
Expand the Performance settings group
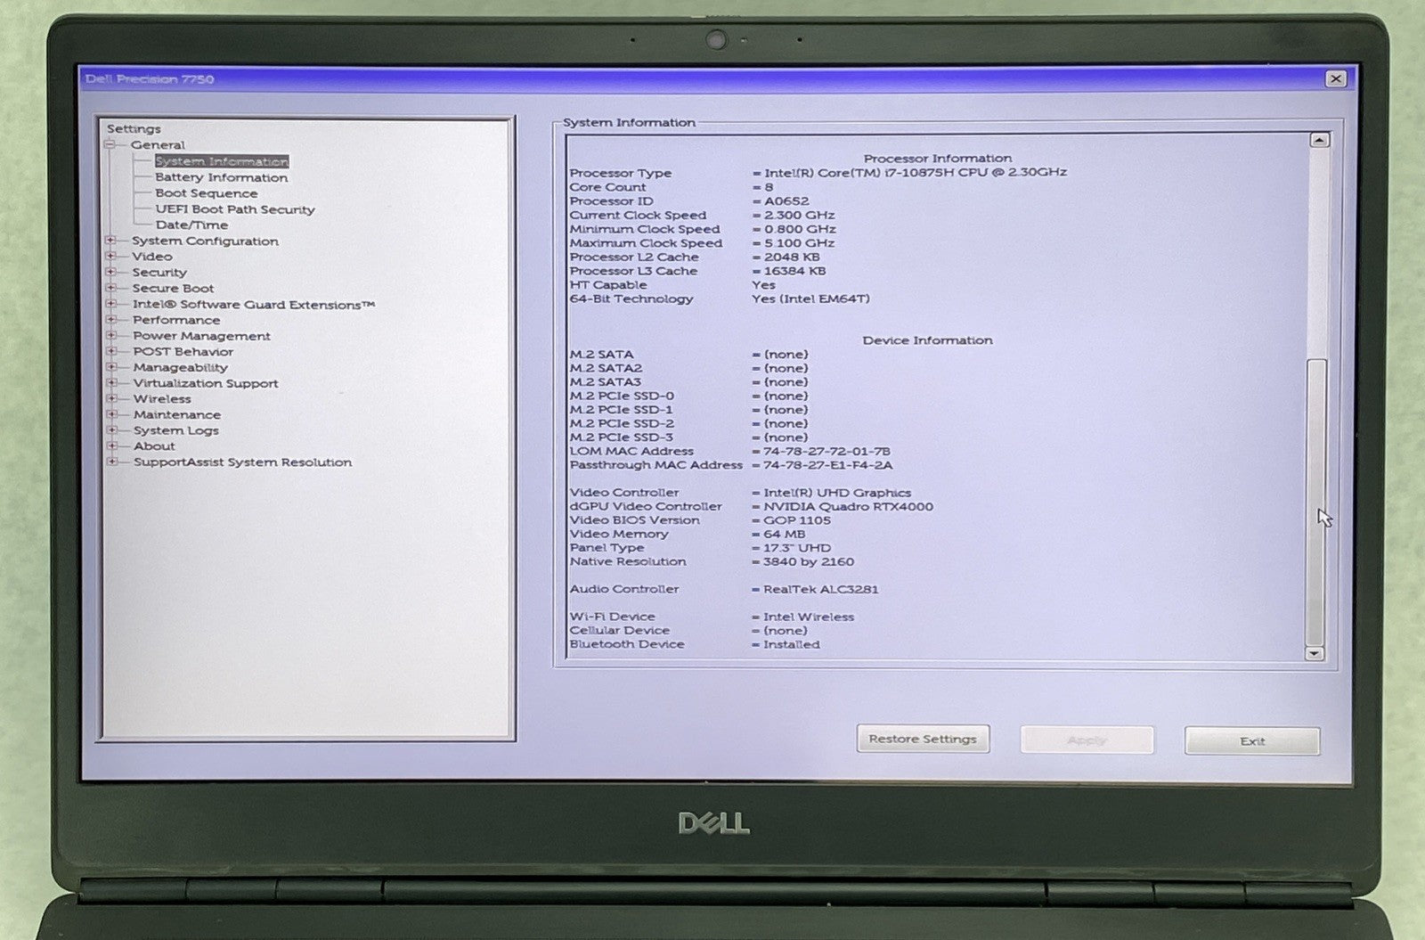[x=110, y=320]
